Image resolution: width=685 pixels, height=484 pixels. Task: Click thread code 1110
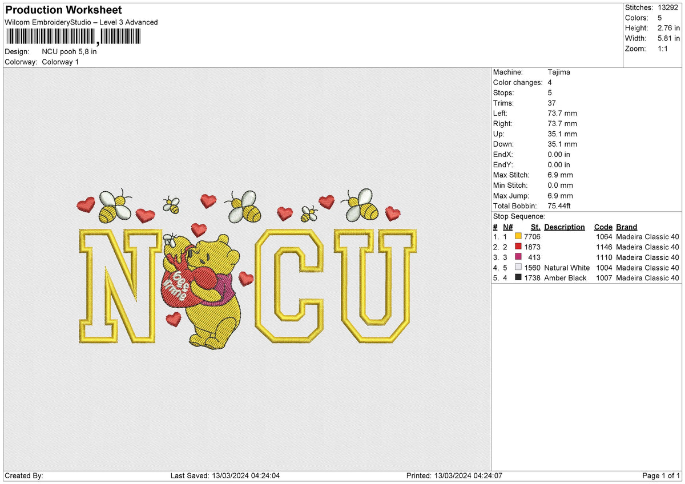click(604, 257)
